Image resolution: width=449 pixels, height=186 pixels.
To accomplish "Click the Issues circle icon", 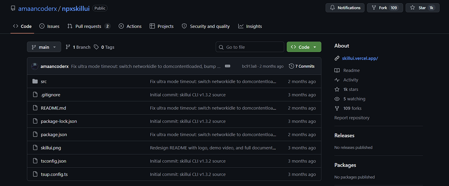I will click(x=42, y=26).
